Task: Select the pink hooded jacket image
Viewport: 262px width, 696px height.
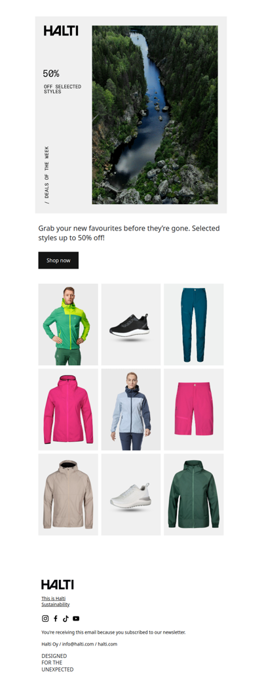Action: (x=68, y=409)
